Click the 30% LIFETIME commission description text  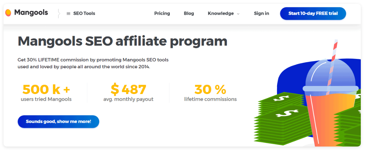coord(93,63)
